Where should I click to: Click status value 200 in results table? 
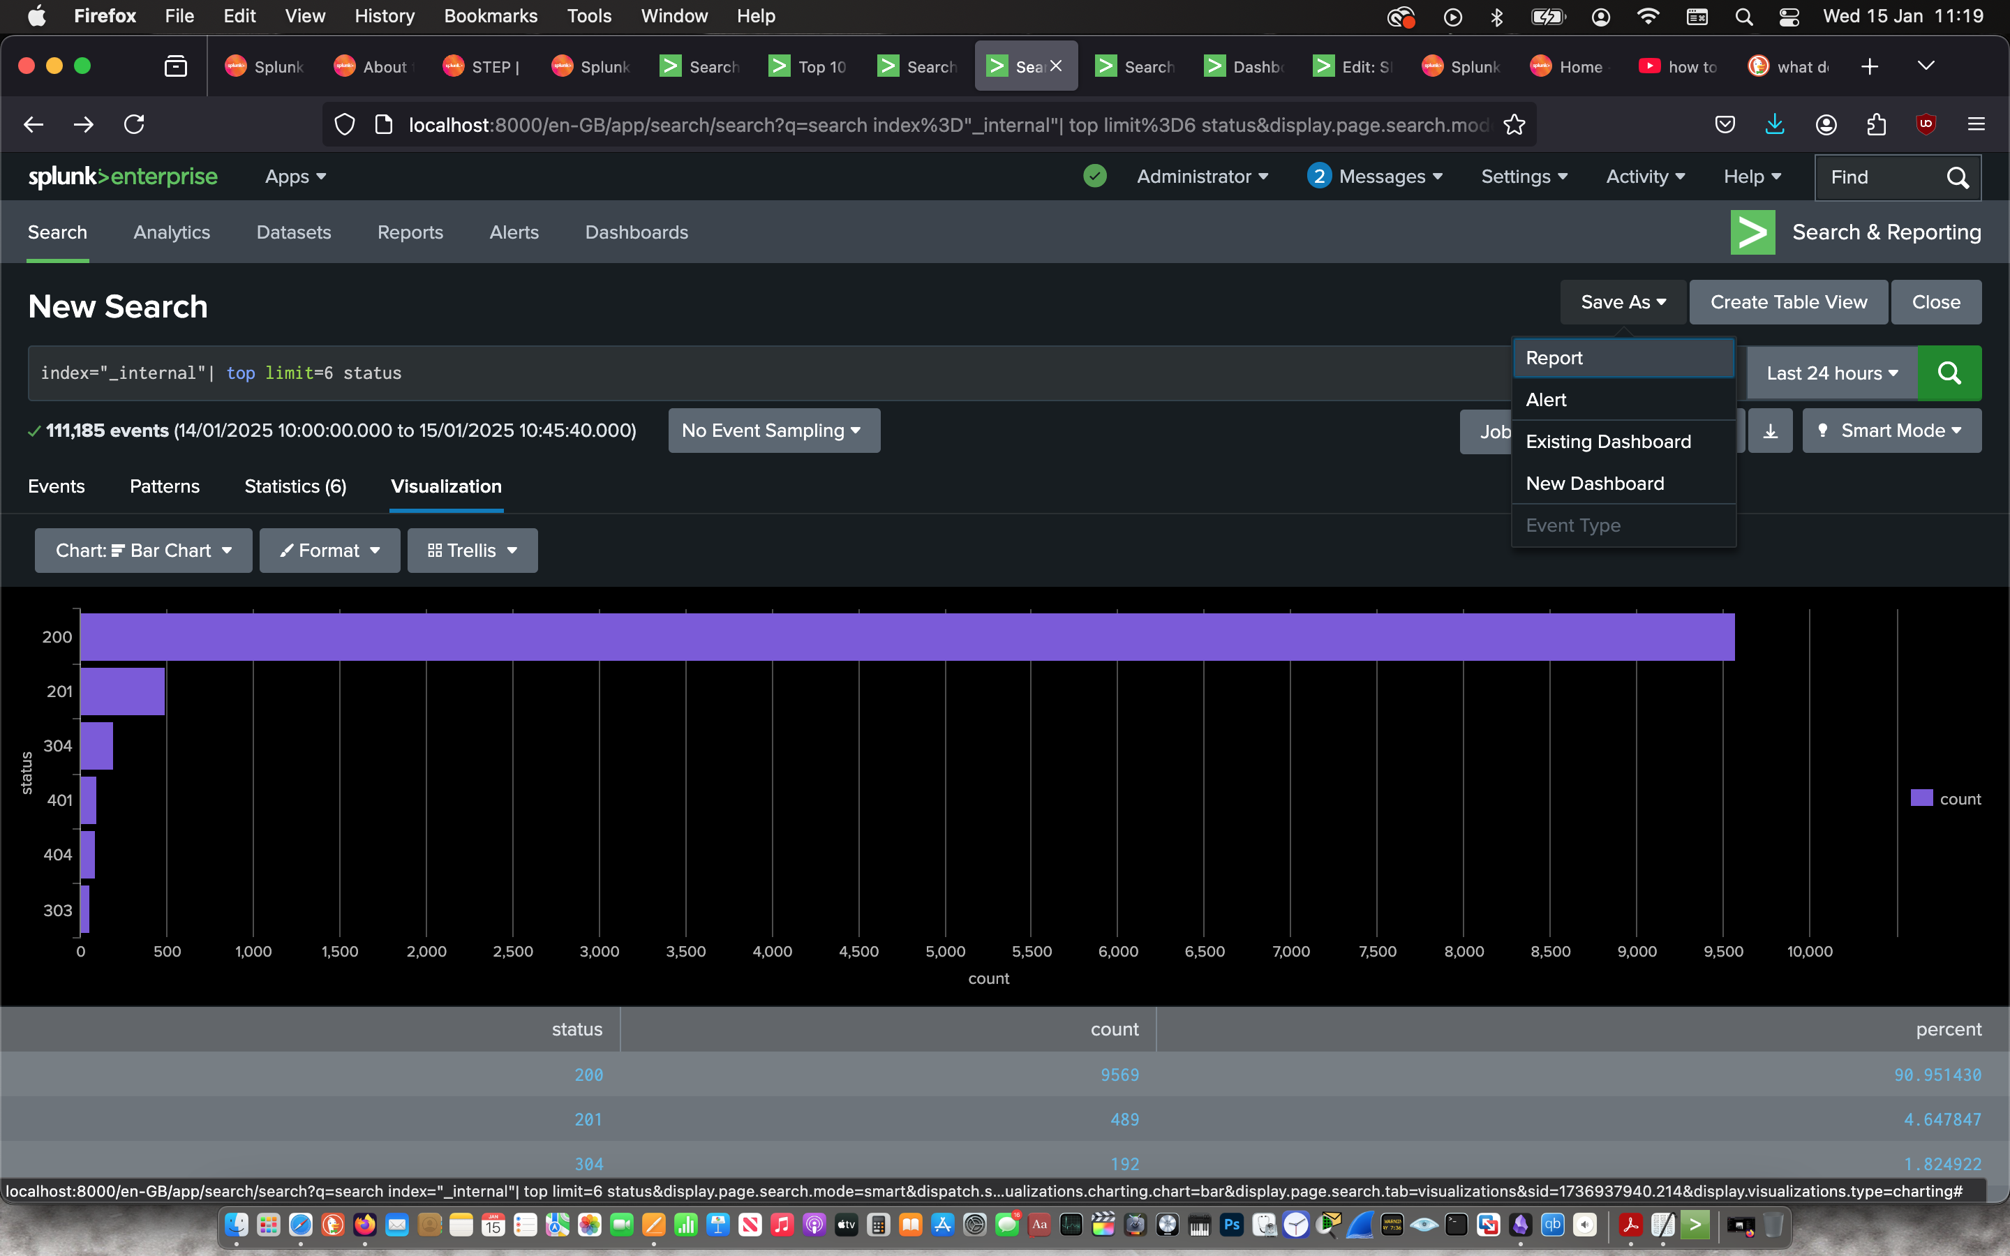pos(588,1075)
